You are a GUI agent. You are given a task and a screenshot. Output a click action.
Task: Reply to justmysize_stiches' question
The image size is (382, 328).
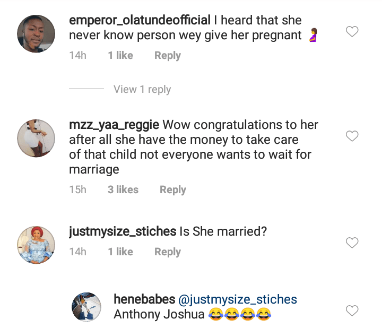168,252
